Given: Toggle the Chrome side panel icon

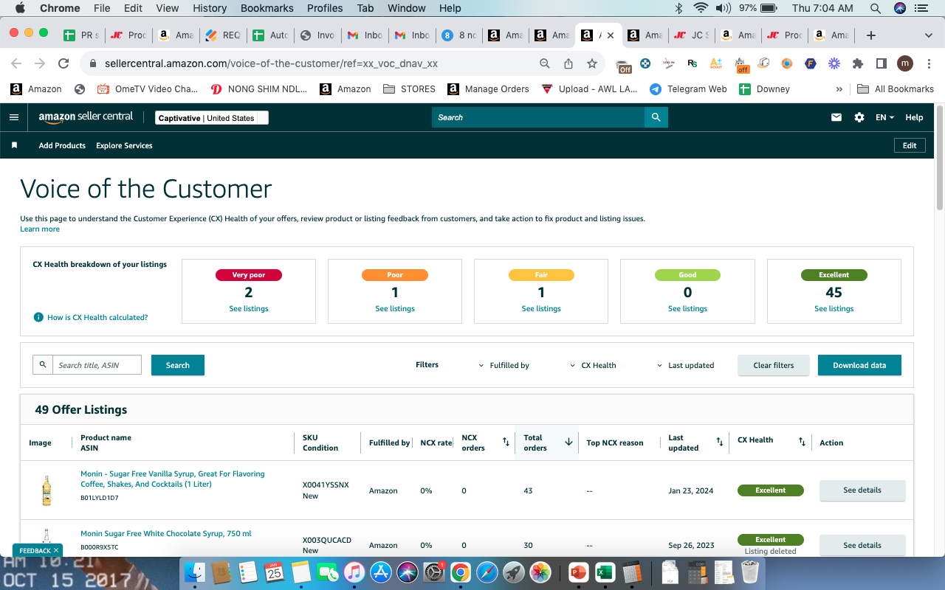Looking at the screenshot, I should tap(882, 63).
